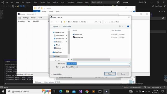Viewport: 167px width, 94px height.
Task: Open About menu in Quasar window
Action: (40, 18)
